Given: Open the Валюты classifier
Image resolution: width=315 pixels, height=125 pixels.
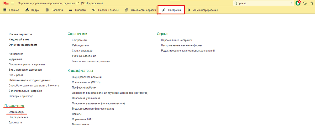Looking at the screenshot, I should pos(77,114).
